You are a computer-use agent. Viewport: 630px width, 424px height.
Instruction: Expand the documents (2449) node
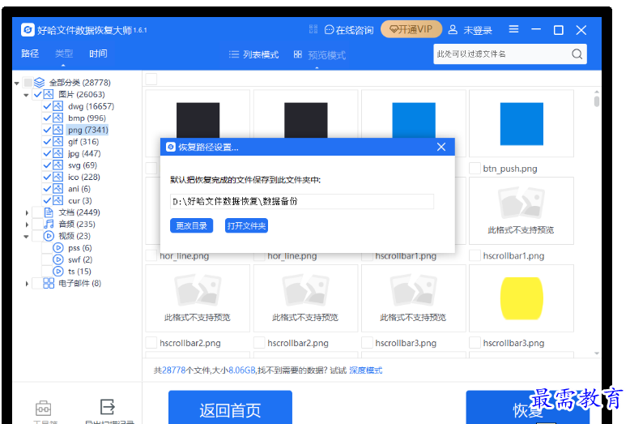(27, 212)
